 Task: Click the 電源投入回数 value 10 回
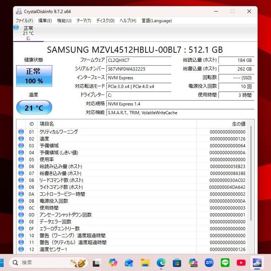coord(236,87)
